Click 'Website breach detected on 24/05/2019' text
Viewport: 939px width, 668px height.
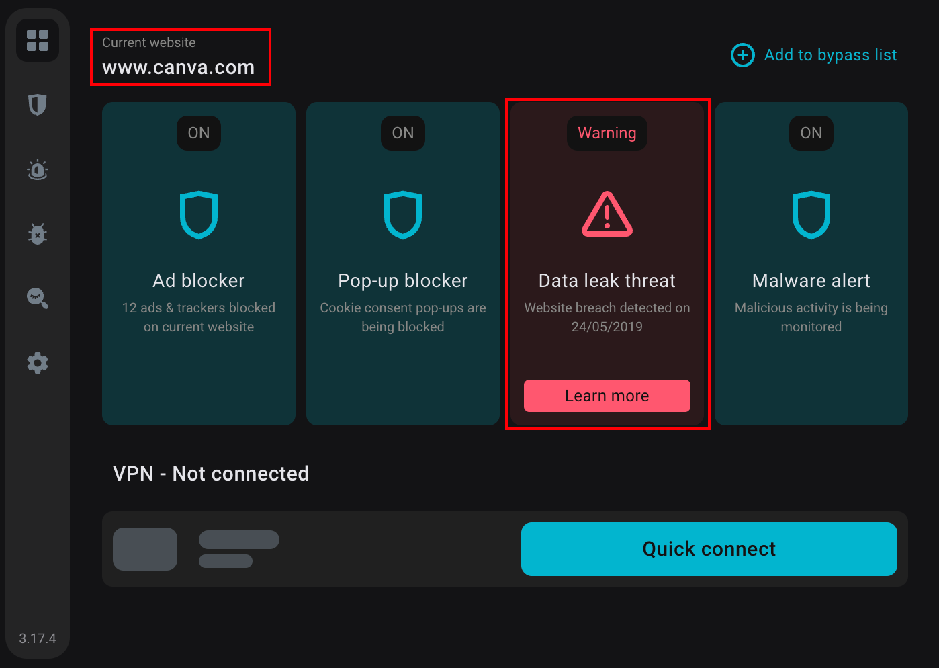607,317
